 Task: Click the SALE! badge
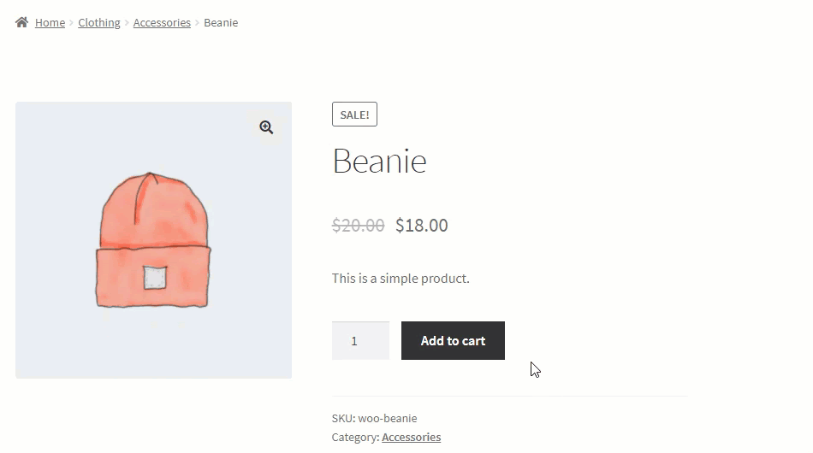click(354, 115)
